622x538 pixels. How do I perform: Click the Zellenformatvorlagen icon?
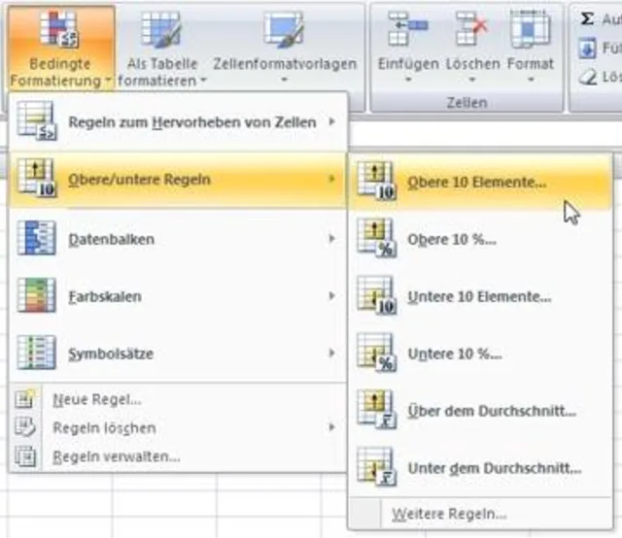[284, 30]
